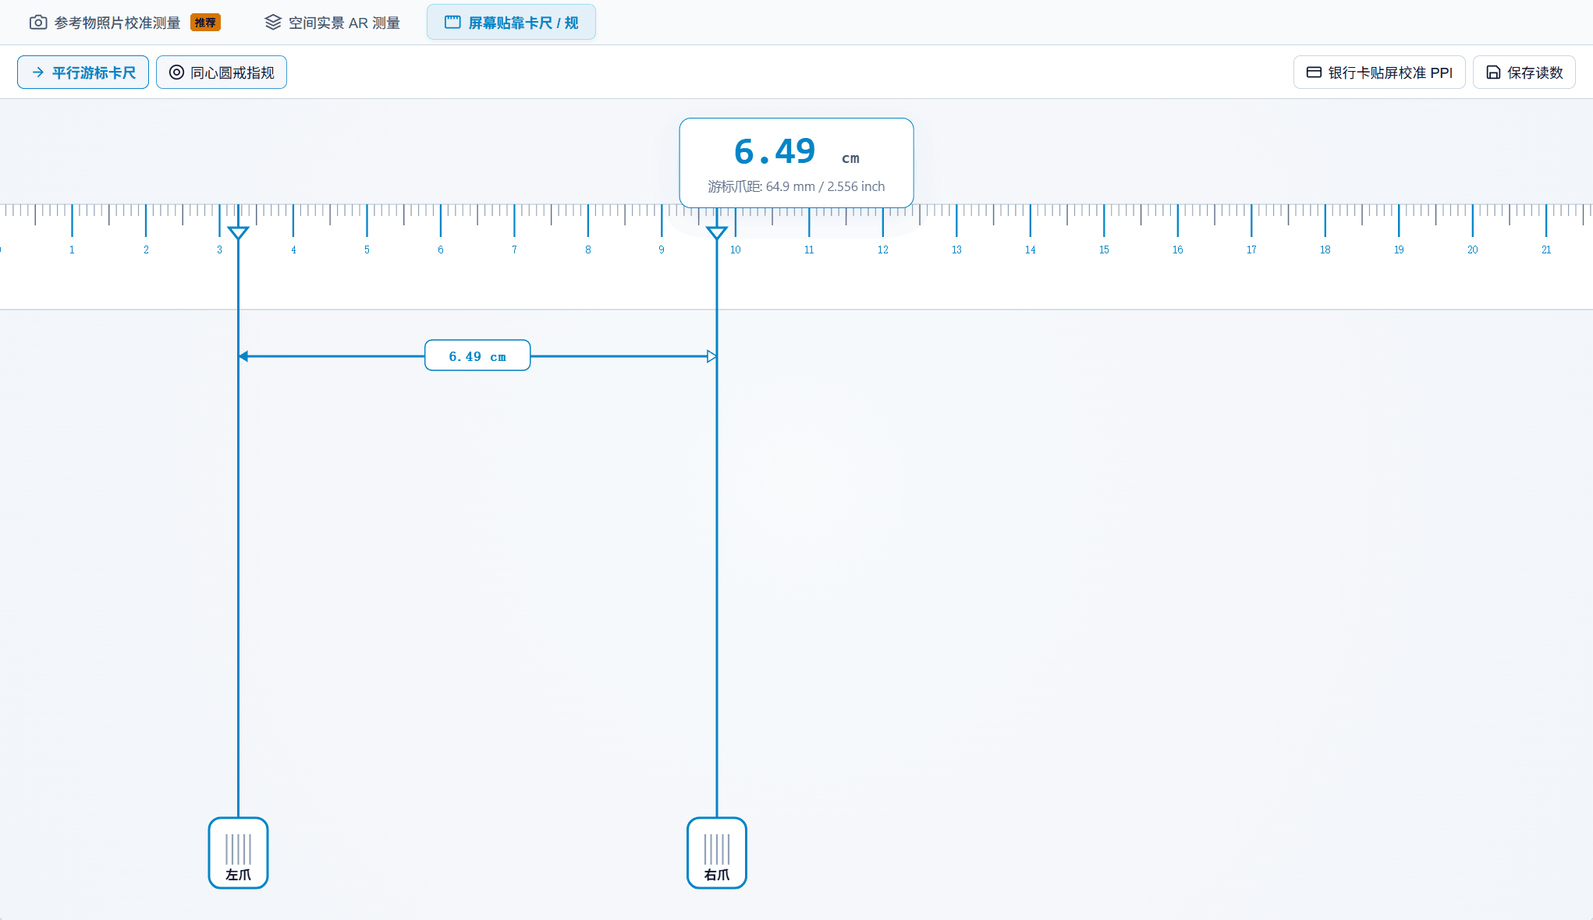Switch to 空间实景 AR 测量 tab
The height and width of the screenshot is (920, 1593).
[x=332, y=23]
